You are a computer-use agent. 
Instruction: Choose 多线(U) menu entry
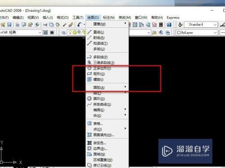[107, 49]
